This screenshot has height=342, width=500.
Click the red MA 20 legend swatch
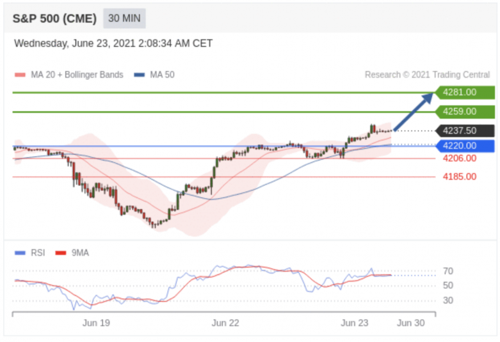20,75
